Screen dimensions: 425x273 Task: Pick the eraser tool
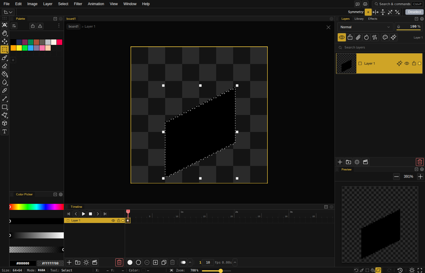tap(5, 66)
